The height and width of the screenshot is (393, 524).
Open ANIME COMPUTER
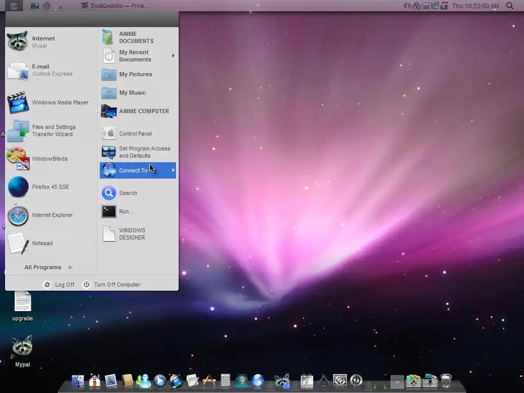click(x=138, y=111)
